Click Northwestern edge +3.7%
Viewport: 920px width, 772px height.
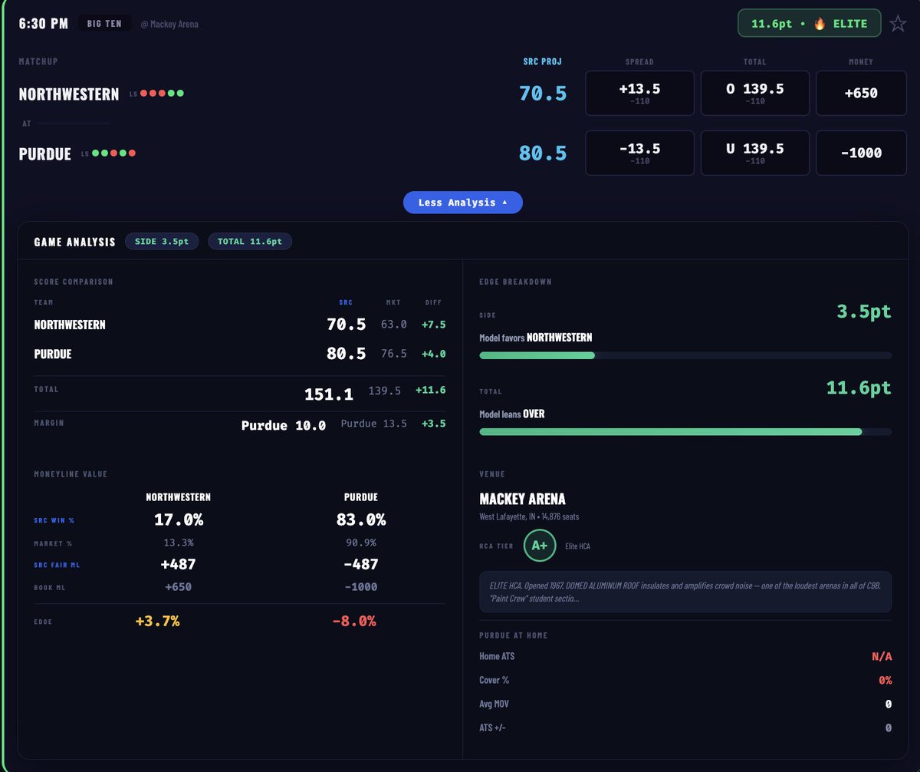coord(156,622)
